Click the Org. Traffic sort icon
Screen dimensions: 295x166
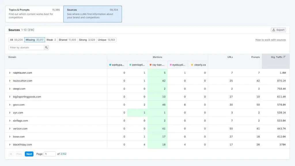(284, 57)
